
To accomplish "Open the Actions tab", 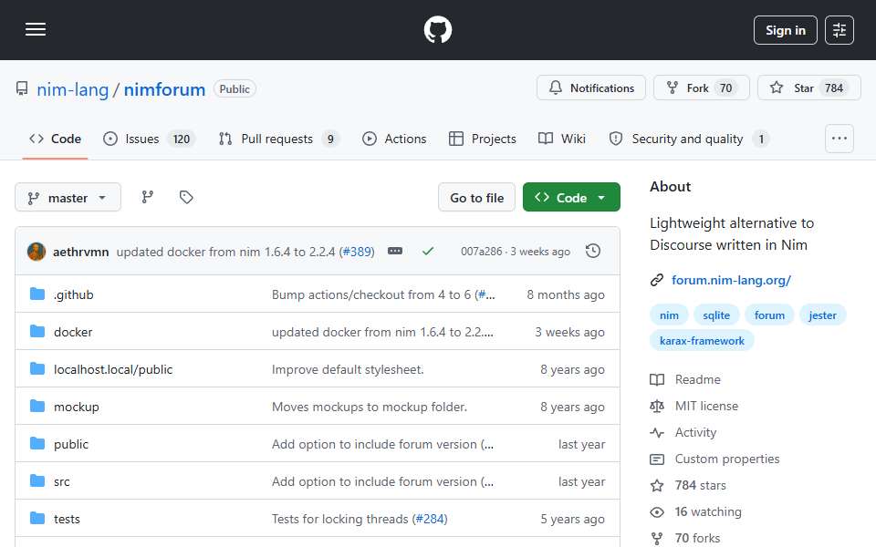I will coord(394,139).
